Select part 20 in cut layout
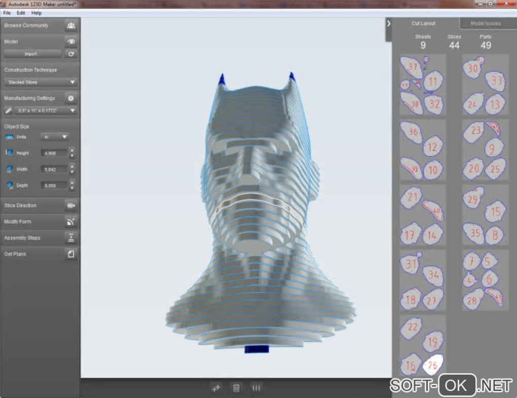Viewport: 517px width, 398px height. (474, 169)
